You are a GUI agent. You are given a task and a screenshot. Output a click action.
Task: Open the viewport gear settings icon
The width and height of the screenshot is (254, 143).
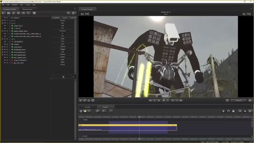pyautogui.click(x=250, y=100)
